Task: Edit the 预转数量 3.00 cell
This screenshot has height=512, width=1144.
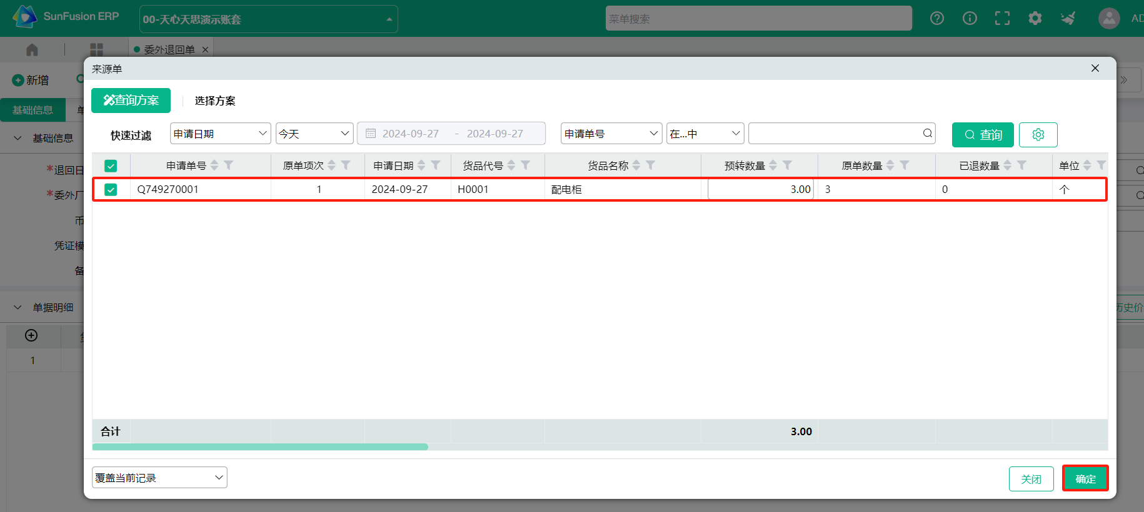Action: (x=760, y=189)
